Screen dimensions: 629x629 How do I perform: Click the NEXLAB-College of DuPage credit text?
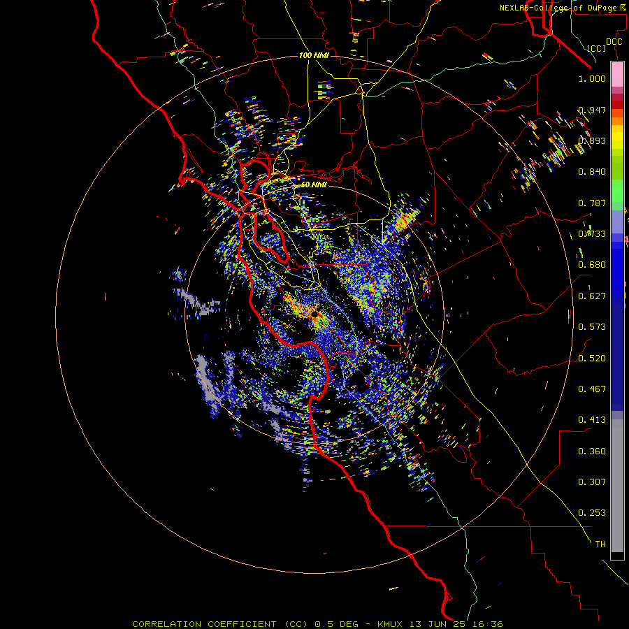click(x=562, y=8)
